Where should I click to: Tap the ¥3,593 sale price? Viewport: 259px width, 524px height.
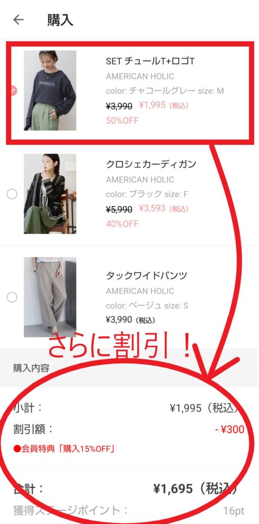[152, 209]
